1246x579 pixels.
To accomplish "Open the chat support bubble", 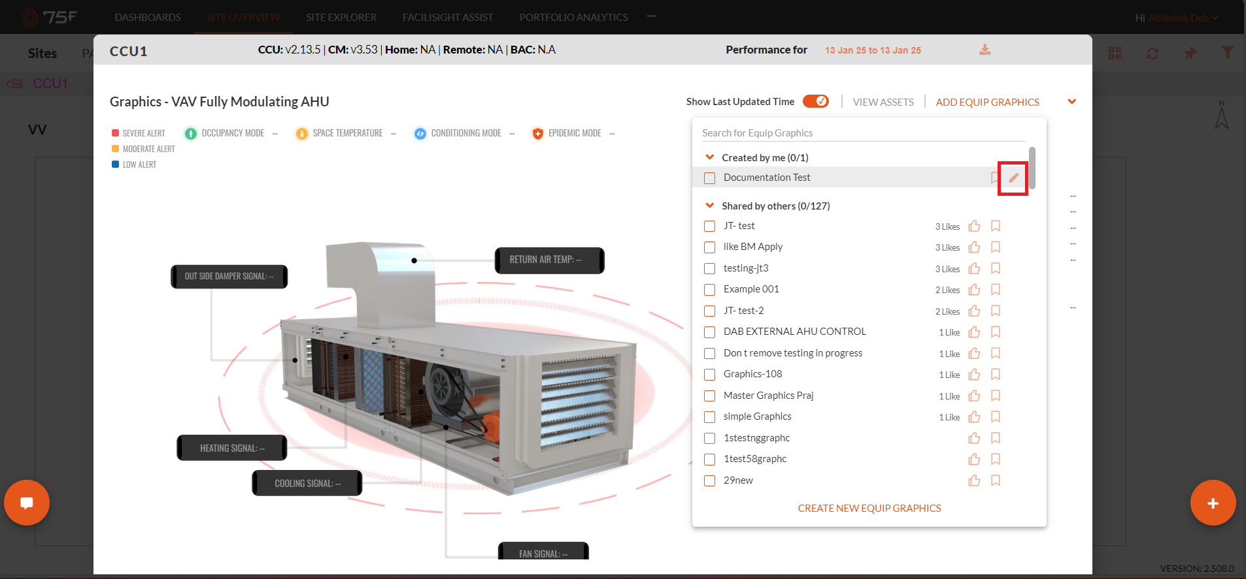I will [x=27, y=503].
